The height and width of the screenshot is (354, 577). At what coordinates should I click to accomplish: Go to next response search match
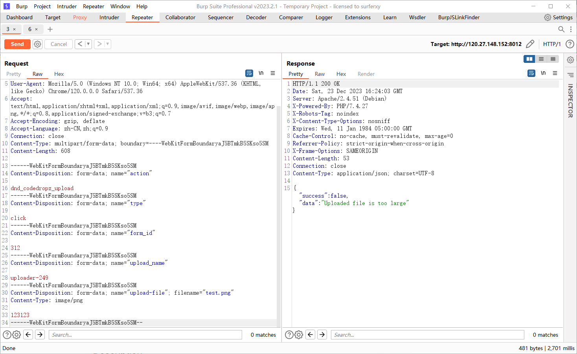pos(322,335)
